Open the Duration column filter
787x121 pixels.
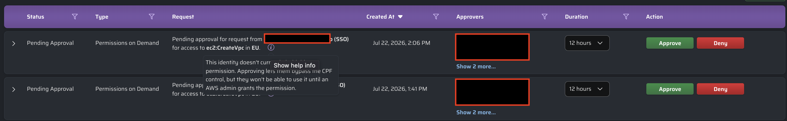pos(626,17)
